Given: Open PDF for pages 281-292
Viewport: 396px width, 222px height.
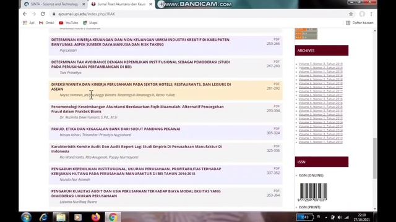Looking at the screenshot, I should tap(277, 84).
